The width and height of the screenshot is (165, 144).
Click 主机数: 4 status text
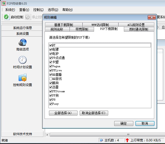(112, 140)
